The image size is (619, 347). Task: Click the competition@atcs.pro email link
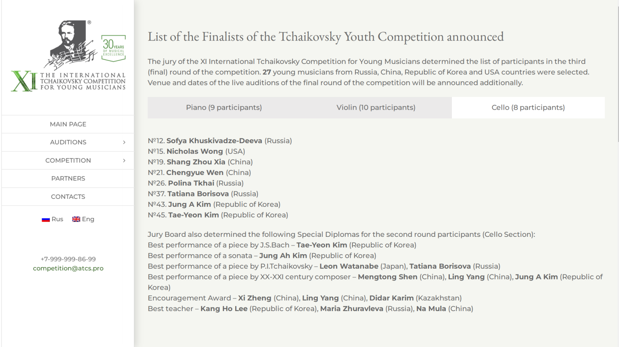[68, 268]
